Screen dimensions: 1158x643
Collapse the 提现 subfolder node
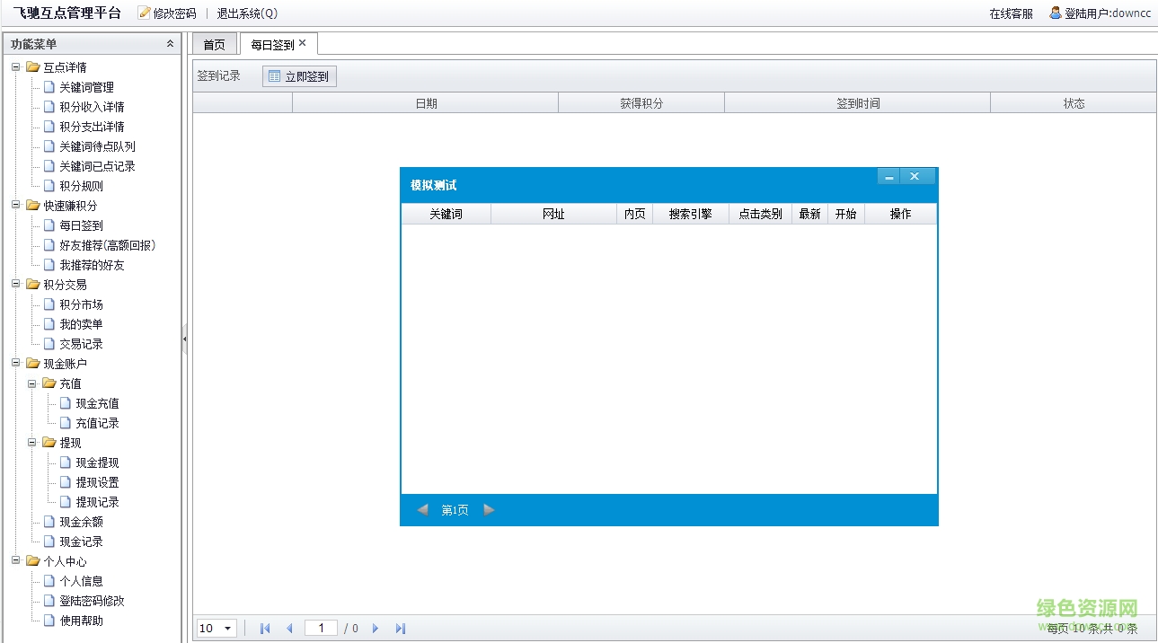(32, 443)
